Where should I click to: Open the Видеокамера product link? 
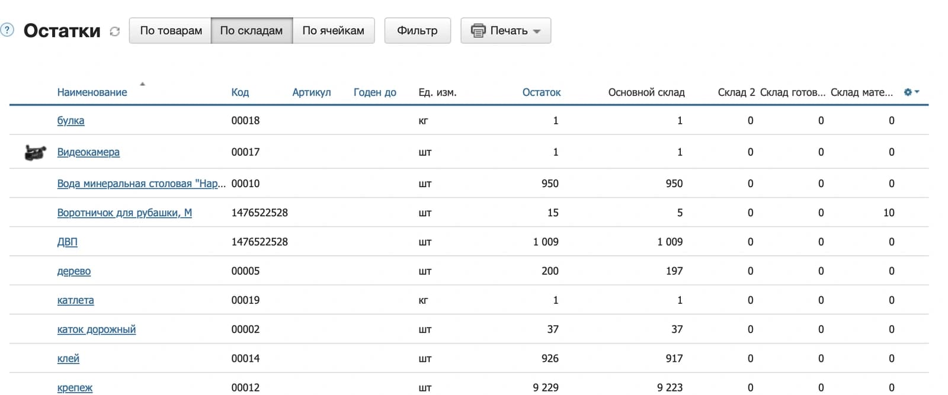pos(88,152)
